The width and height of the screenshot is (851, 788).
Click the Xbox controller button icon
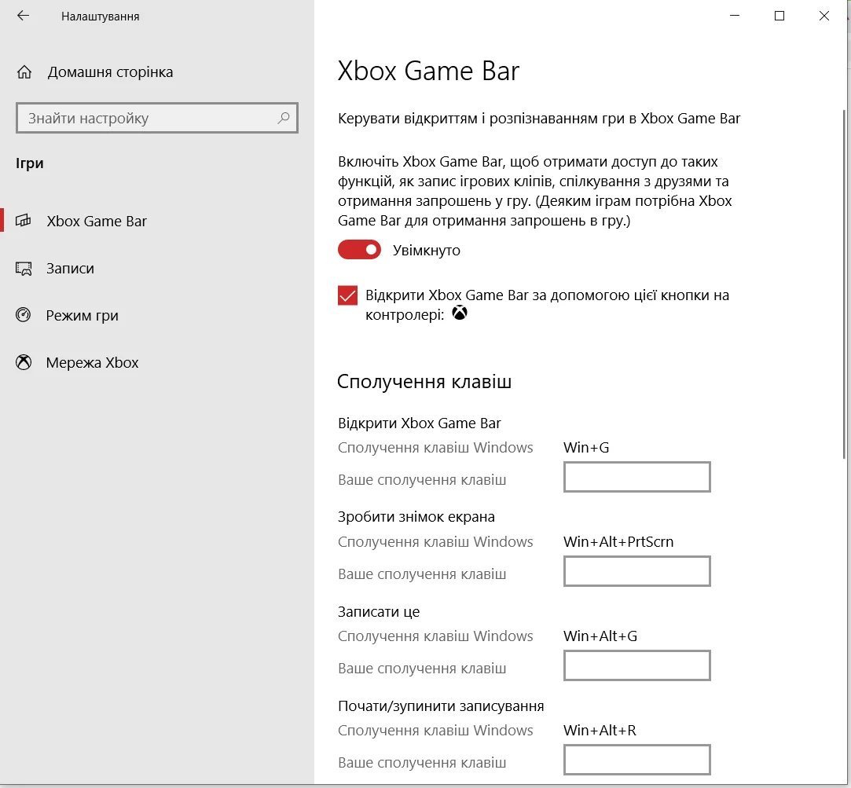460,313
